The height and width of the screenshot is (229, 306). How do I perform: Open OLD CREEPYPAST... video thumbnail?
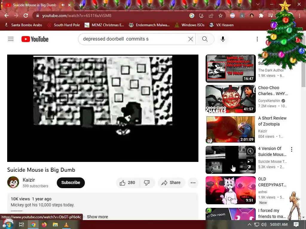pyautogui.click(x=231, y=190)
